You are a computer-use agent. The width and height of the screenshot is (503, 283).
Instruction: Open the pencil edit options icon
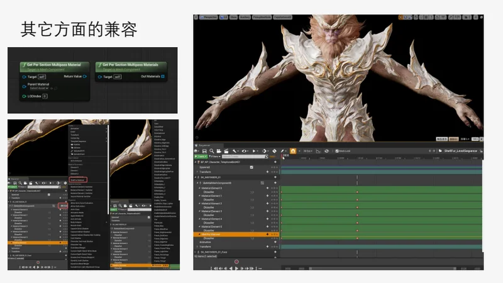coord(284,151)
